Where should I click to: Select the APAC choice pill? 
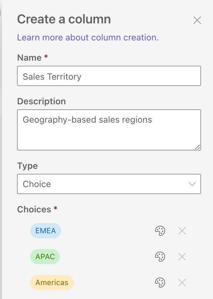point(45,257)
